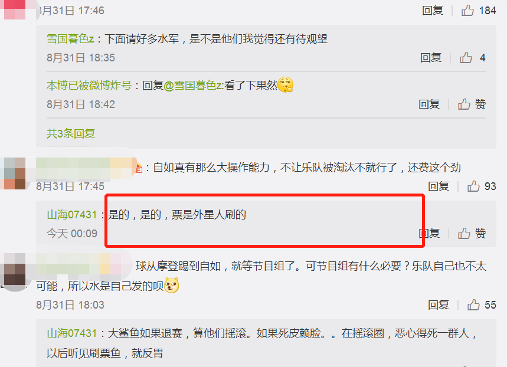The image size is (507, 367).
Task: Like the comment with 184 likes
Action: tap(467, 11)
